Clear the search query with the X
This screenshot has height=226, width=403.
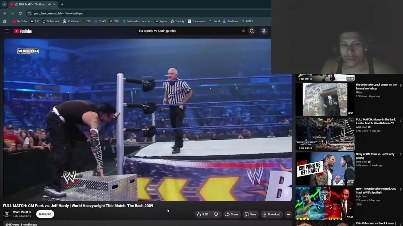pos(243,31)
